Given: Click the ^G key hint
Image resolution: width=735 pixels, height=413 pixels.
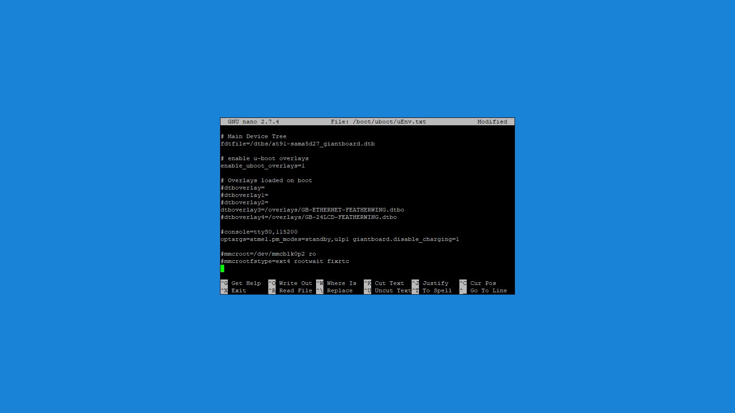Looking at the screenshot, I should coord(224,283).
